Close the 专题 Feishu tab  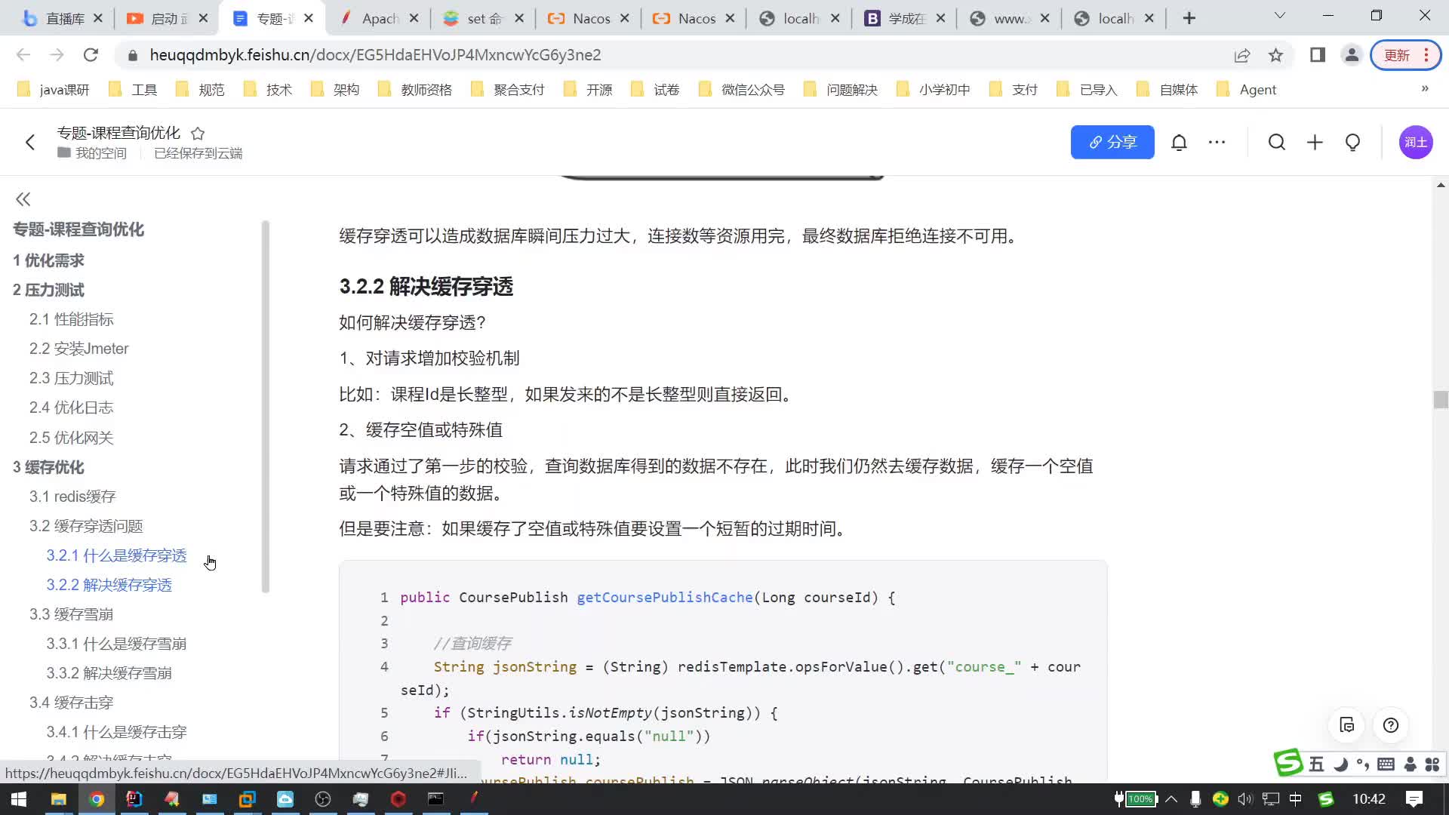309,18
